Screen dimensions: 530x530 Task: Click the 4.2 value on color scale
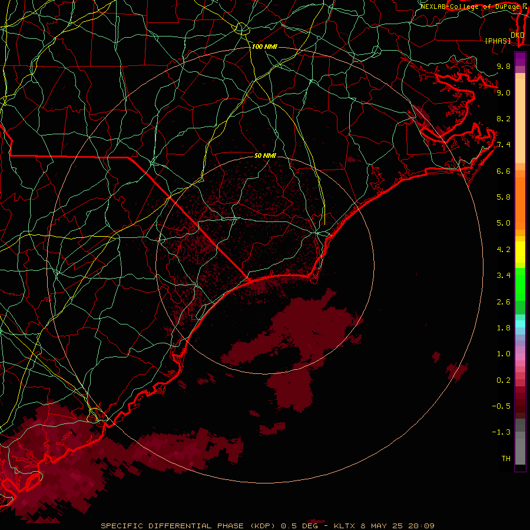click(503, 250)
